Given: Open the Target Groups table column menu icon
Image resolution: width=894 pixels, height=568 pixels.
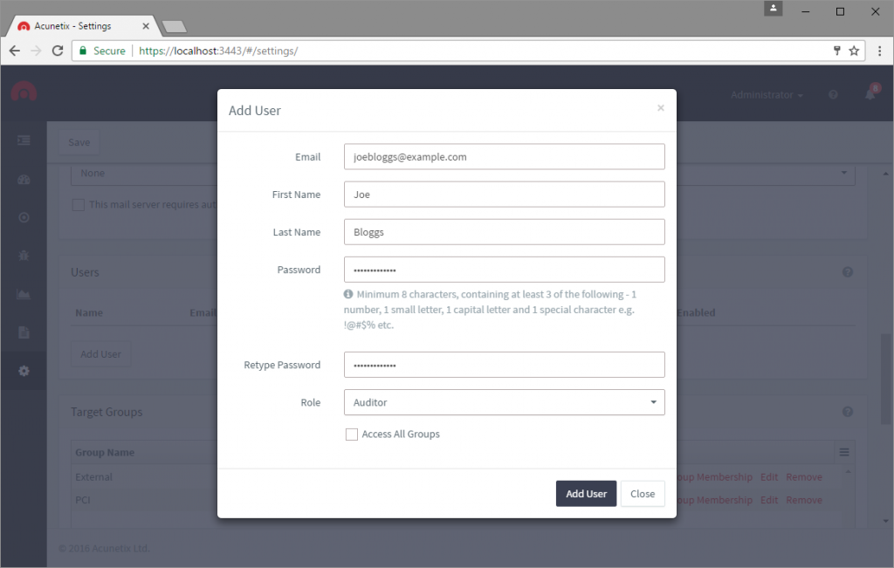Looking at the screenshot, I should (844, 452).
